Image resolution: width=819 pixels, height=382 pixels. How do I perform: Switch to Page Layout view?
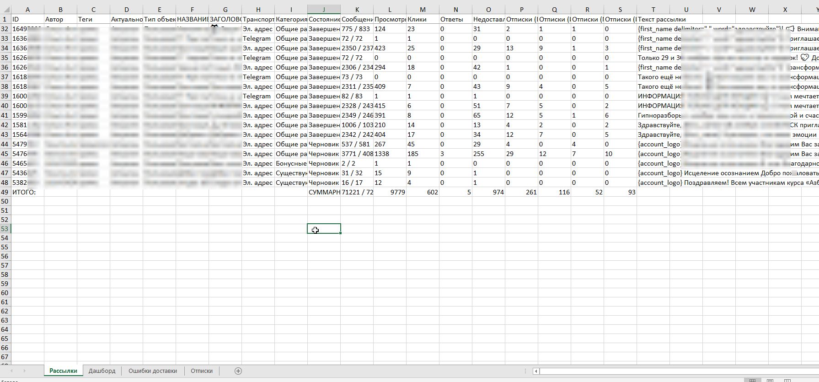coord(770,380)
